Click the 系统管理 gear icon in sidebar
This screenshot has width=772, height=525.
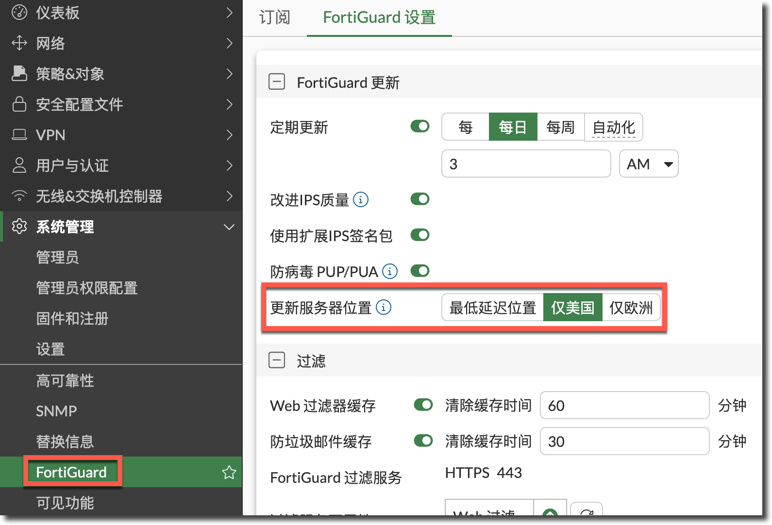pos(19,227)
